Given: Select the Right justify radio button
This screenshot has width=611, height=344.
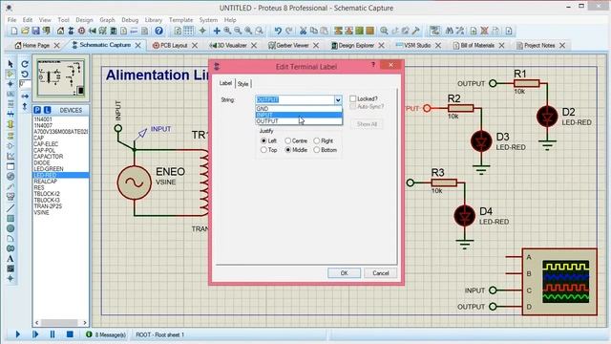Looking at the screenshot, I should (x=316, y=140).
